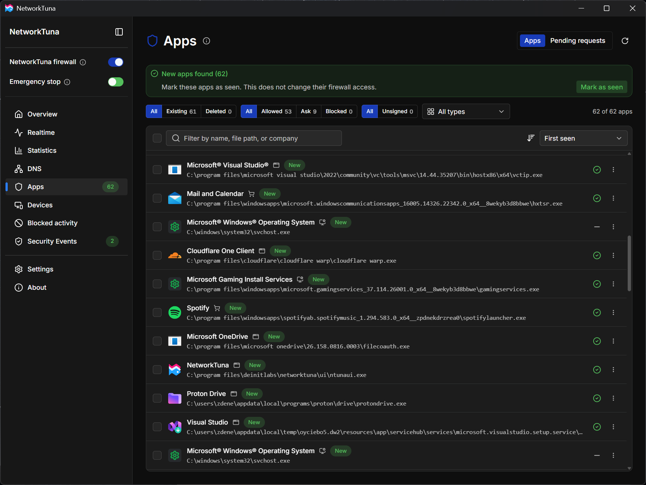Check the Spotify row checkbox
Viewport: 646px width, 485px height.
157,312
